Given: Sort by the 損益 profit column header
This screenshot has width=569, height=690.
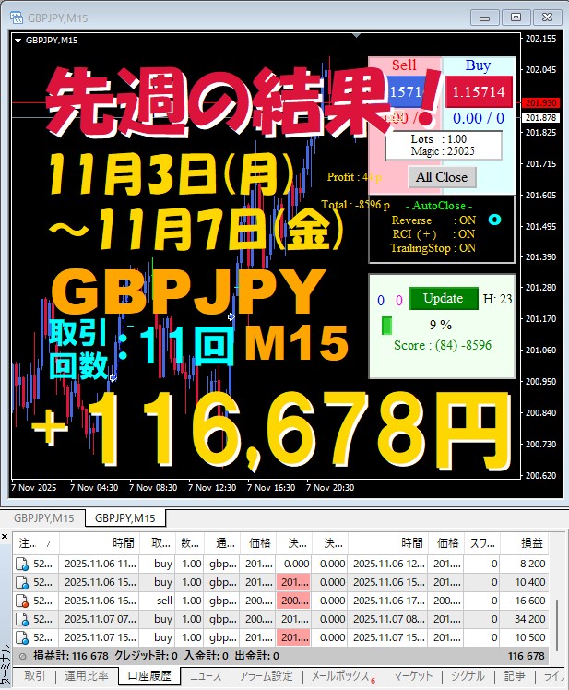Looking at the screenshot, I should coord(524,543).
